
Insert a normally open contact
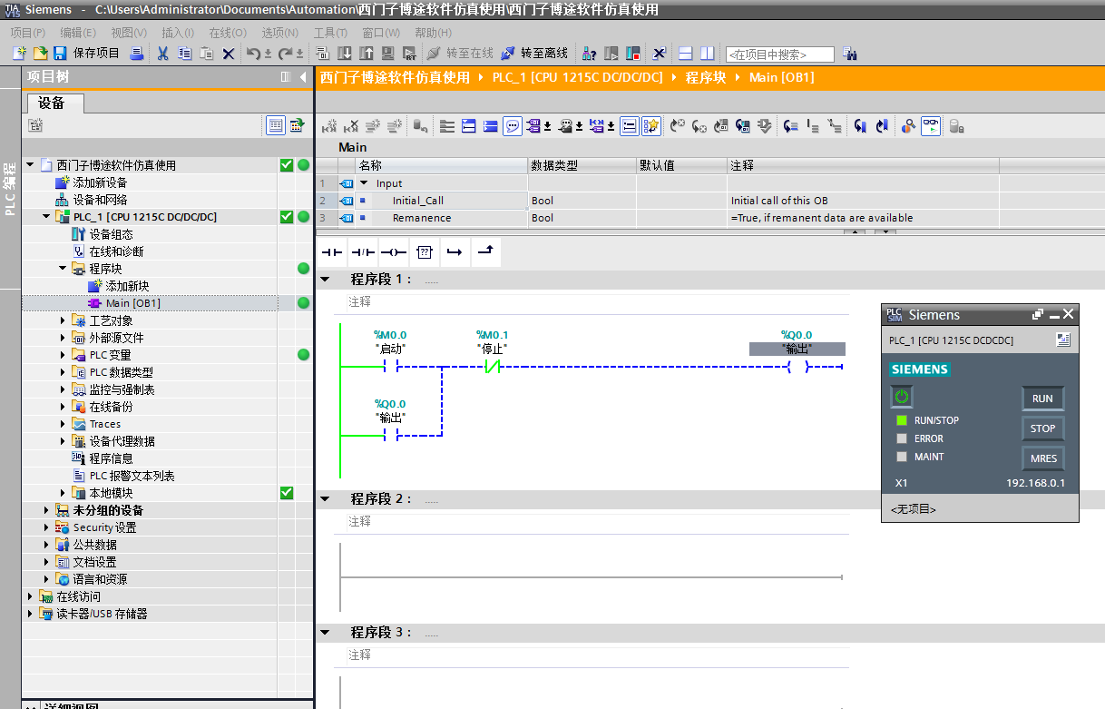(x=332, y=251)
